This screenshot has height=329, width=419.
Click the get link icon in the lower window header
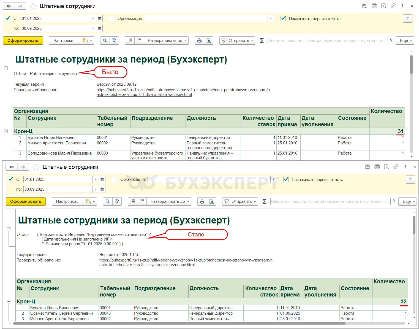[x=396, y=167]
